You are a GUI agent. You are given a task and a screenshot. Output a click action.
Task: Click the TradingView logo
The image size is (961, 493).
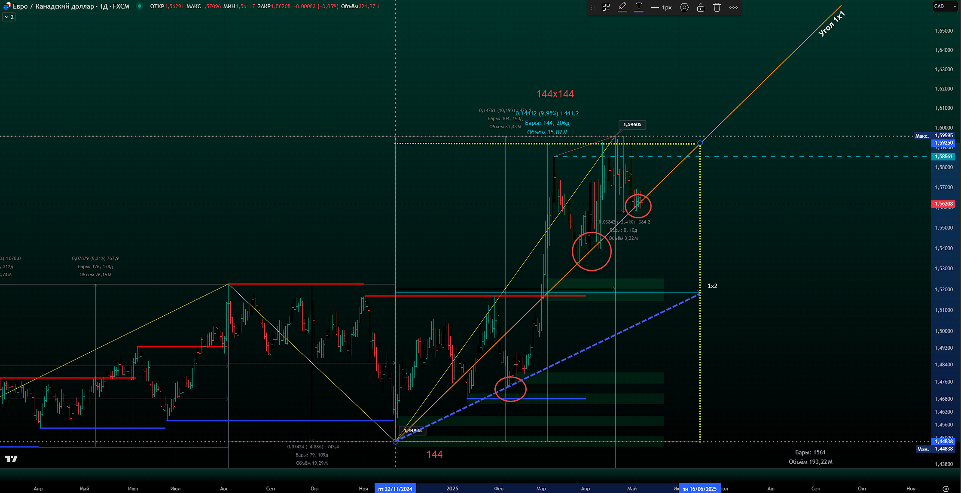click(11, 459)
